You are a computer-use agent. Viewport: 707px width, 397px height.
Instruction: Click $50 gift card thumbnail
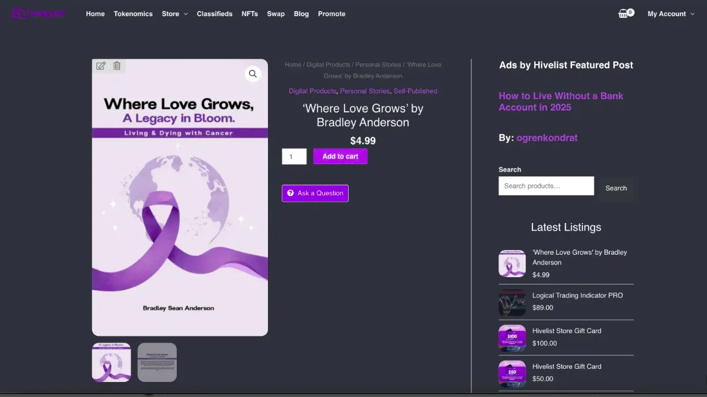coord(512,374)
